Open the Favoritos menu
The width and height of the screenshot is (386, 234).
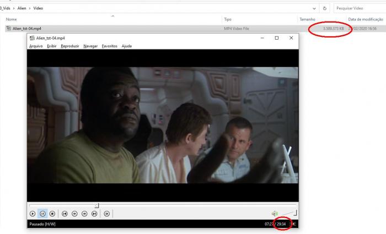point(109,46)
